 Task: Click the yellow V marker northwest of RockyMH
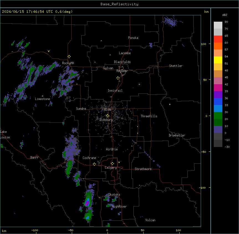click(49, 51)
